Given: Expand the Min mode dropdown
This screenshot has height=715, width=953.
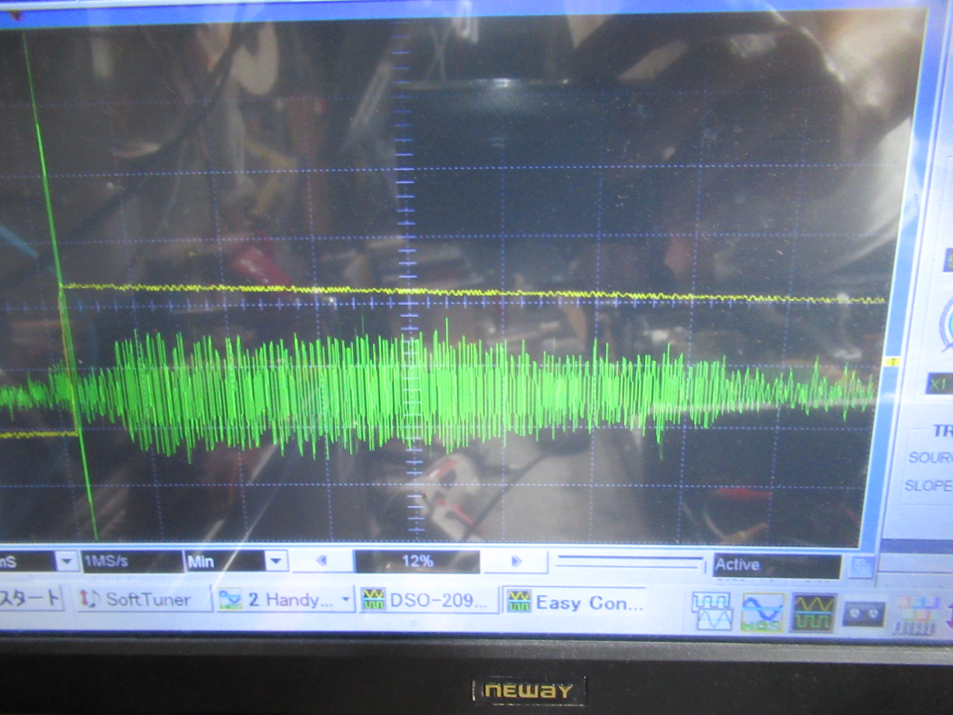Looking at the screenshot, I should click(x=276, y=561).
